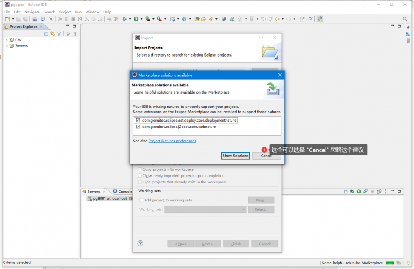This screenshot has width=414, height=269.
Task: Click the Show Solutions button
Action: pos(235,156)
